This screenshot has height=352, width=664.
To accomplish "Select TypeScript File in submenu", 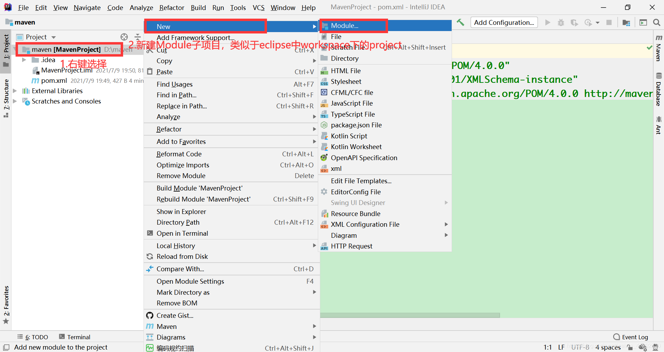I will tap(385, 114).
